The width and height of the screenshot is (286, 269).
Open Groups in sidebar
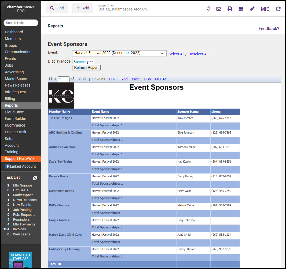[x=11, y=45]
